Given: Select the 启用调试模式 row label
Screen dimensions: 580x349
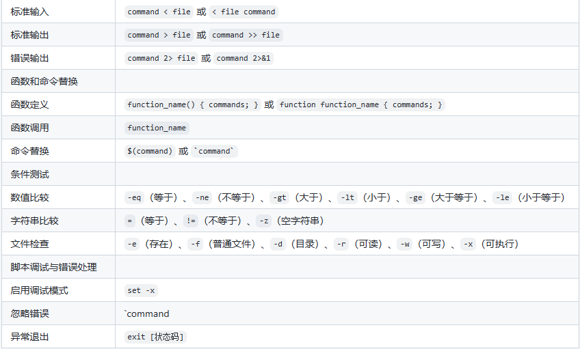Looking at the screenshot, I should [39, 290].
